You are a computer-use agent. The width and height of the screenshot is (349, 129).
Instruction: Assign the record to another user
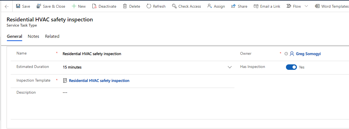click(216, 6)
